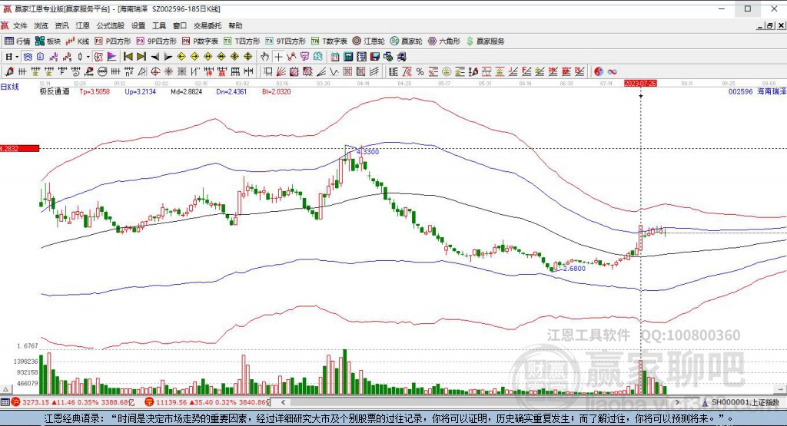
Task: Switch to the K线 view button
Action: 78,41
